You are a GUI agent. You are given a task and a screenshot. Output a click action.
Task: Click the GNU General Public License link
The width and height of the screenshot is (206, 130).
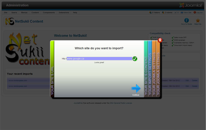[121, 103]
